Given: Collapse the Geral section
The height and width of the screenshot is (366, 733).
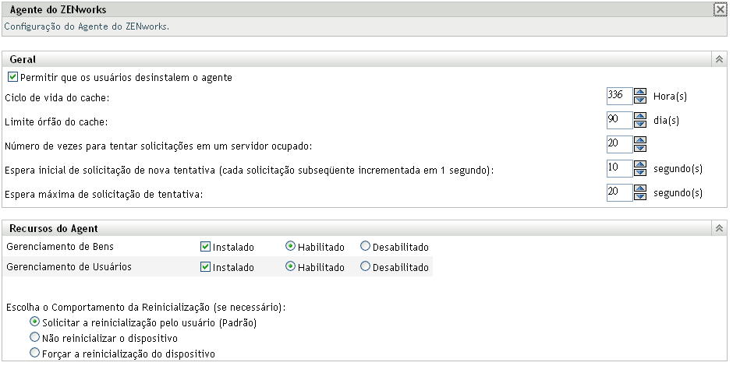Looking at the screenshot, I should click(720, 59).
